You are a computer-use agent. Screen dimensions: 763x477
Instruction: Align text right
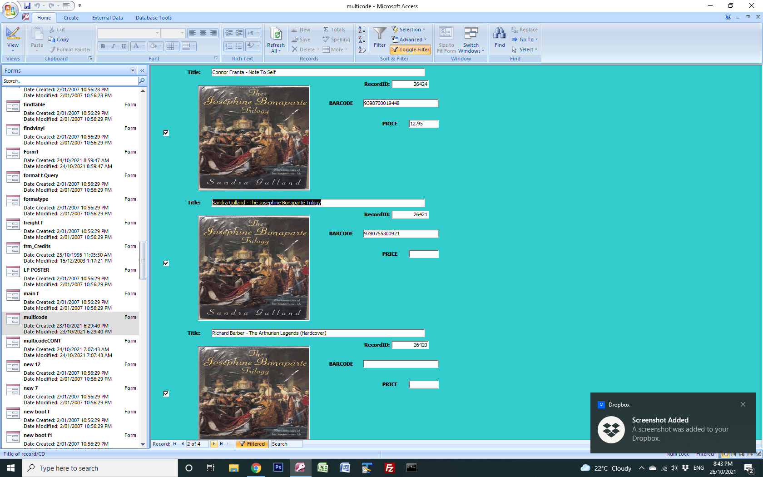point(213,33)
